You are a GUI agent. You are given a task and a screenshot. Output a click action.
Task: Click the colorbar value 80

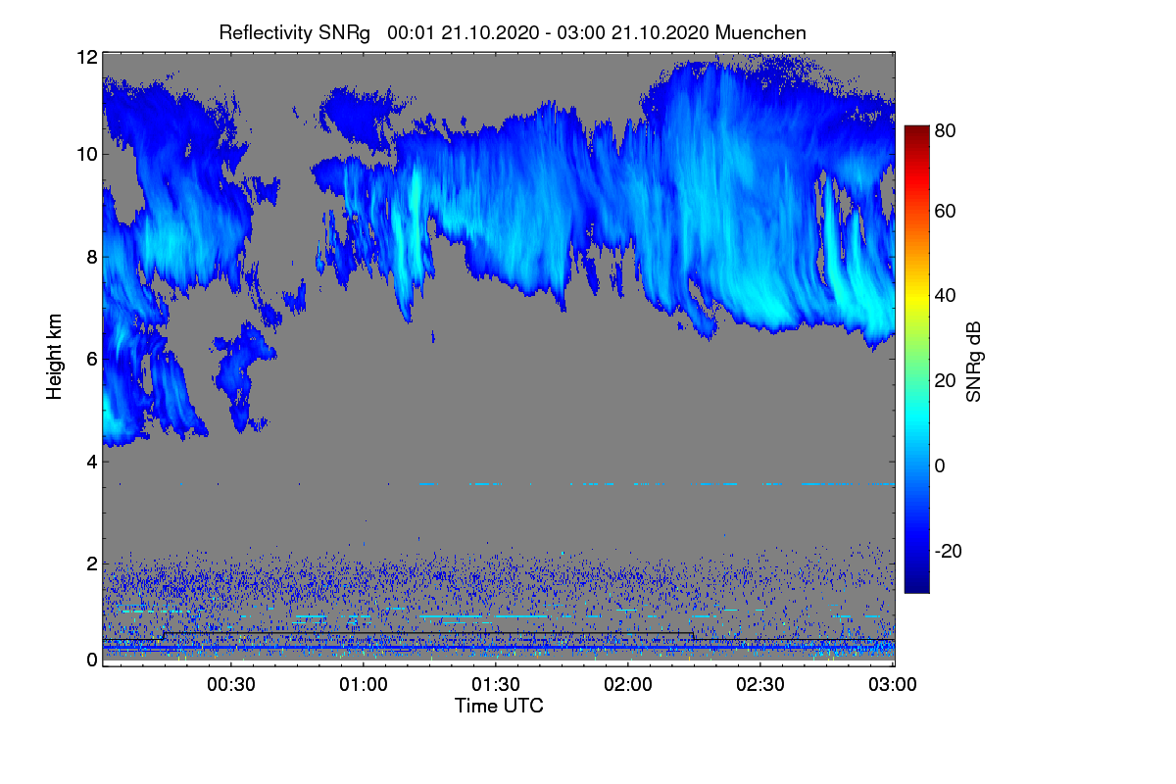[x=945, y=129]
